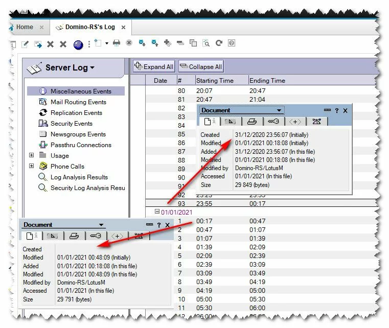
Task: Click the blue globe icon in the toolbar
Action: point(78,44)
